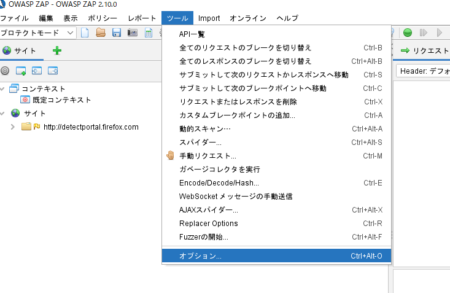450x293 pixels.
Task: Open 手動リクエスト... dialog
Action: (276, 155)
